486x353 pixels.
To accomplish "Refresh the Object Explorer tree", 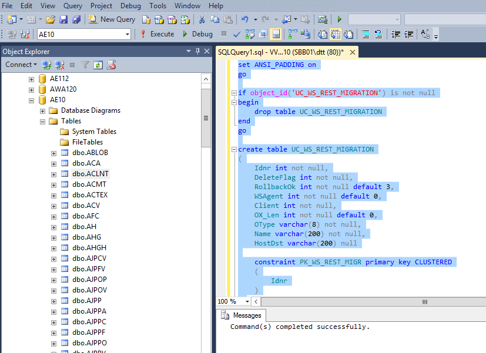I will 98,65.
